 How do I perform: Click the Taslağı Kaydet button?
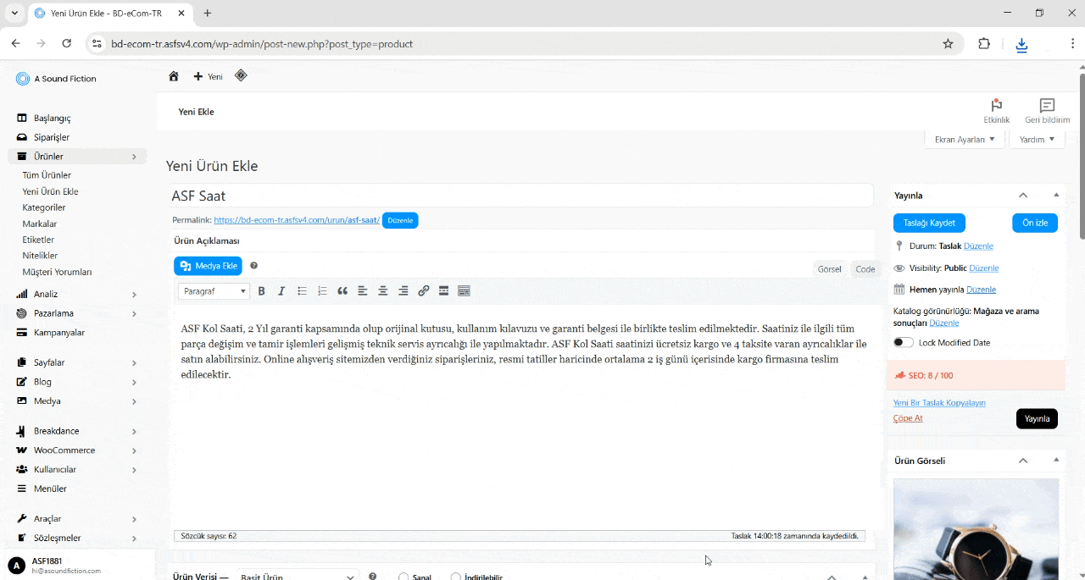929,223
